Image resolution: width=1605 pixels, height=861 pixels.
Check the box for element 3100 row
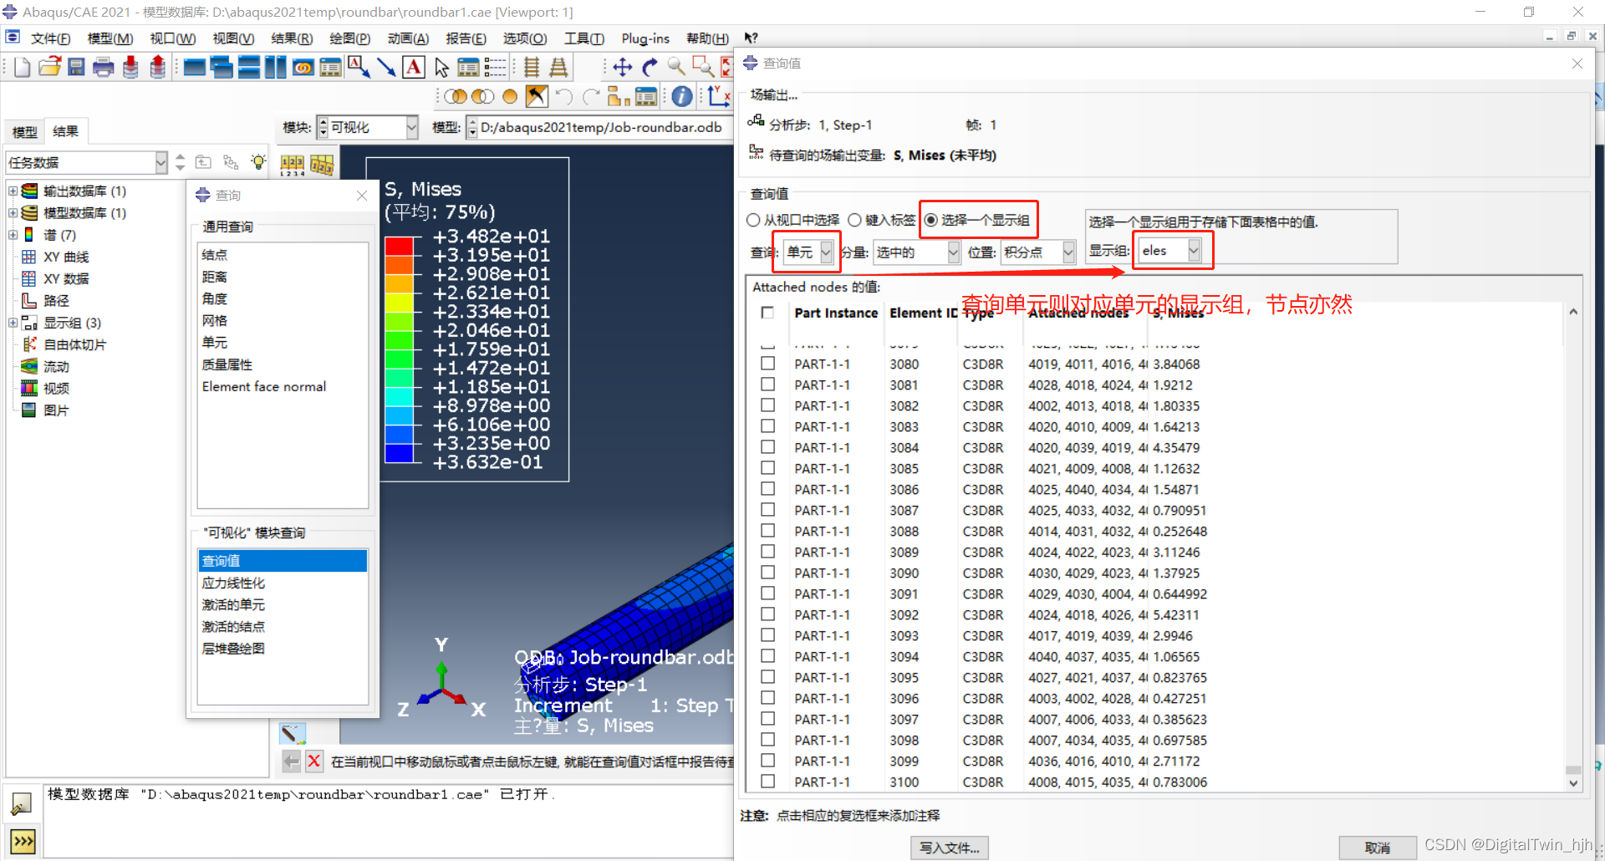[767, 782]
